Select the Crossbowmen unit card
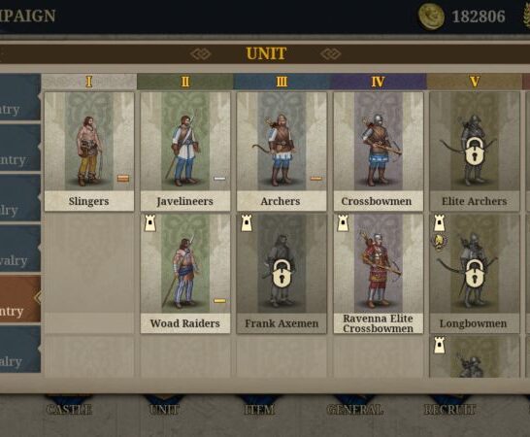Screen dimensions: 530x437 pyautogui.click(x=379, y=151)
